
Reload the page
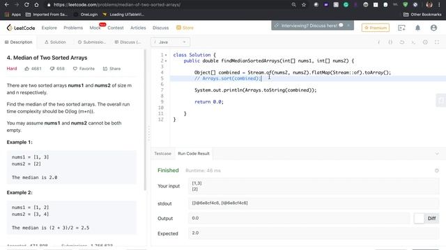coord(26,5)
